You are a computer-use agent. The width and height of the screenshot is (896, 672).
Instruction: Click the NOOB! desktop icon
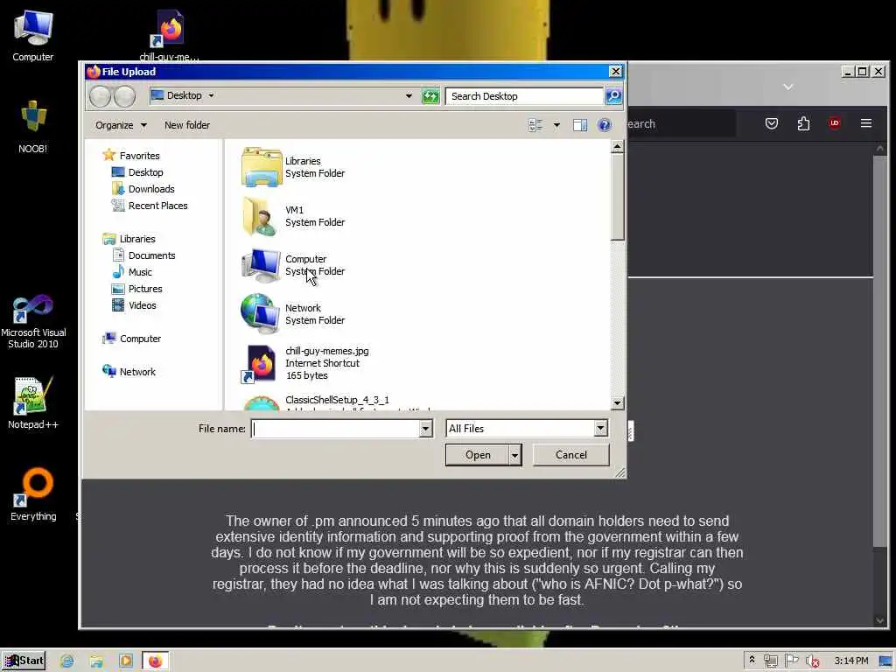click(x=32, y=127)
